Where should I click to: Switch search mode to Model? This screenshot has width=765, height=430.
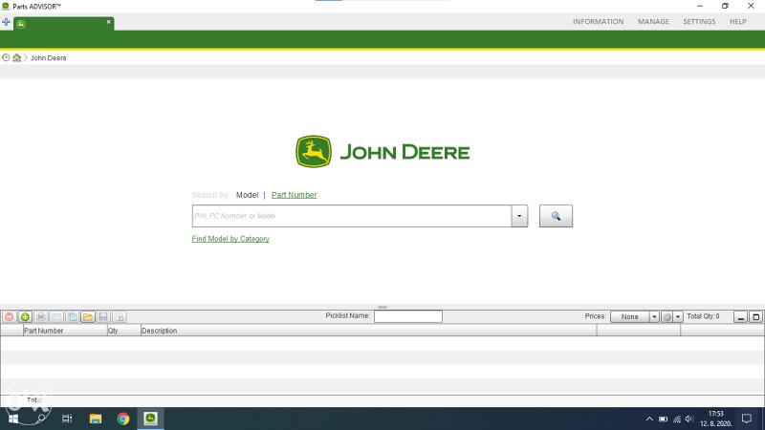pos(247,195)
